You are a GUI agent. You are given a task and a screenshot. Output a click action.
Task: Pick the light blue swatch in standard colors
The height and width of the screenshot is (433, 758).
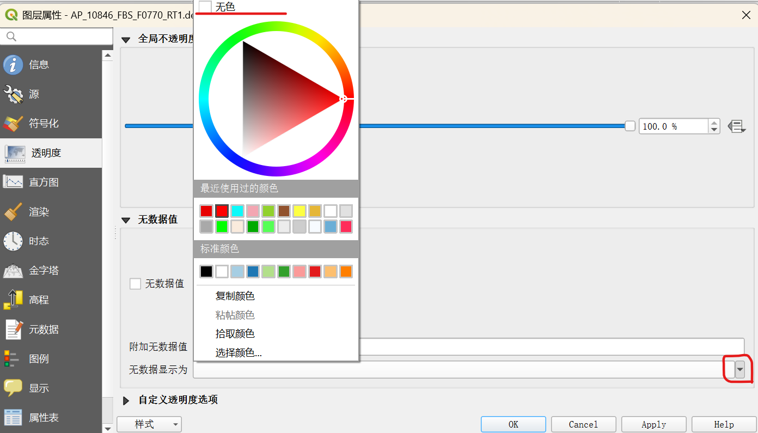point(237,271)
